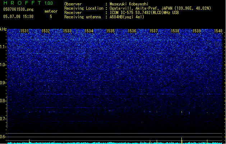The height and width of the screenshot is (144, 226).
Task: Click the 'Observer' field label
Action: point(73,4)
